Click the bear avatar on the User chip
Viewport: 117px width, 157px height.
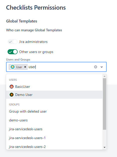coord(13,67)
